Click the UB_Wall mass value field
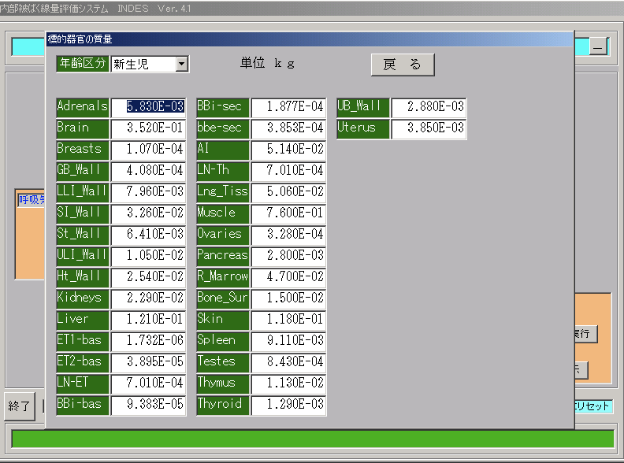Screen dimensions: 624x463 pyautogui.click(x=428, y=106)
